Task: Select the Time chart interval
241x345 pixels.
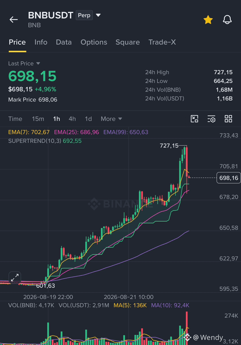Action: coord(15,119)
